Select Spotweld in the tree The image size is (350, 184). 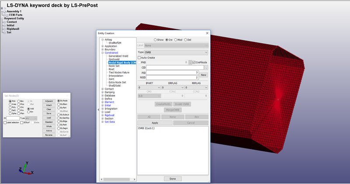point(114,59)
